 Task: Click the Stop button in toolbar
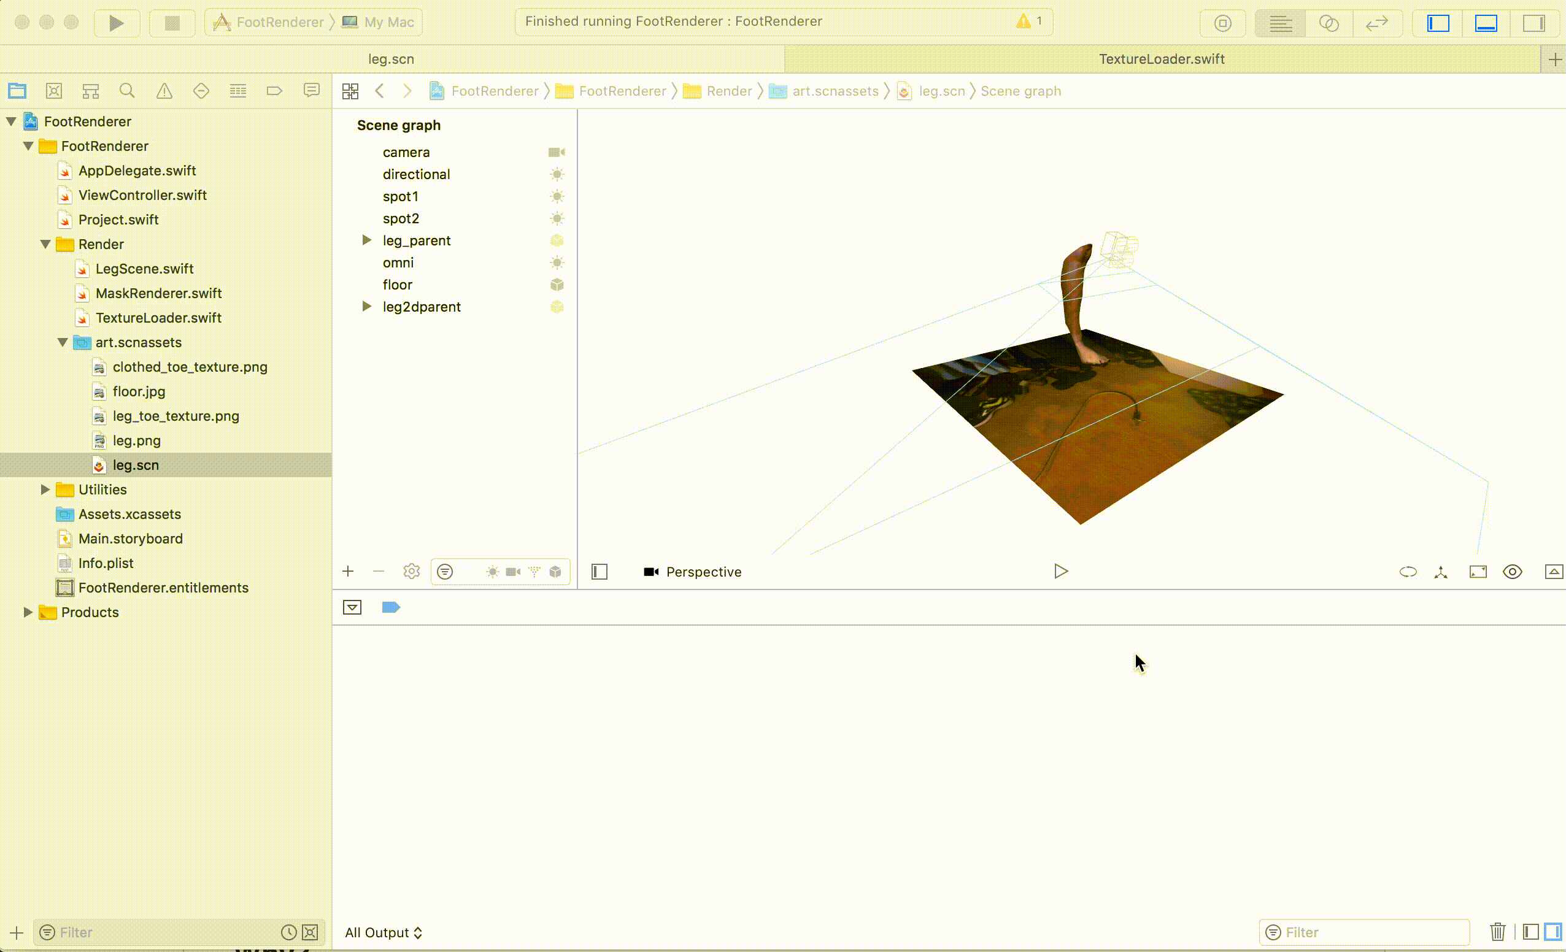(x=172, y=23)
